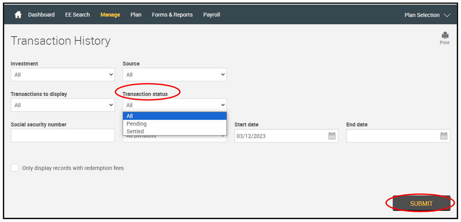Click into the Start date text field
461x222 pixels.
click(x=280, y=136)
